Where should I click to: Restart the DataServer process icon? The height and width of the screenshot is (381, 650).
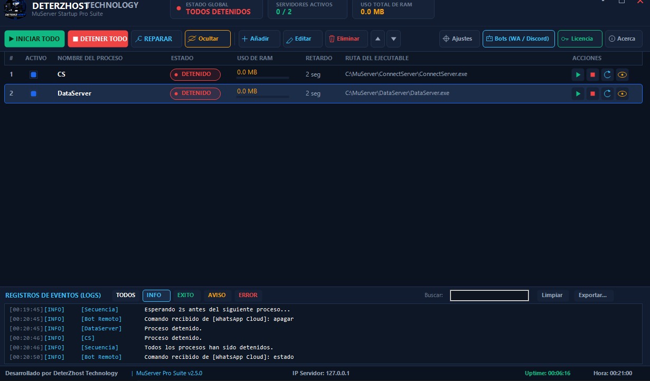[x=608, y=93]
